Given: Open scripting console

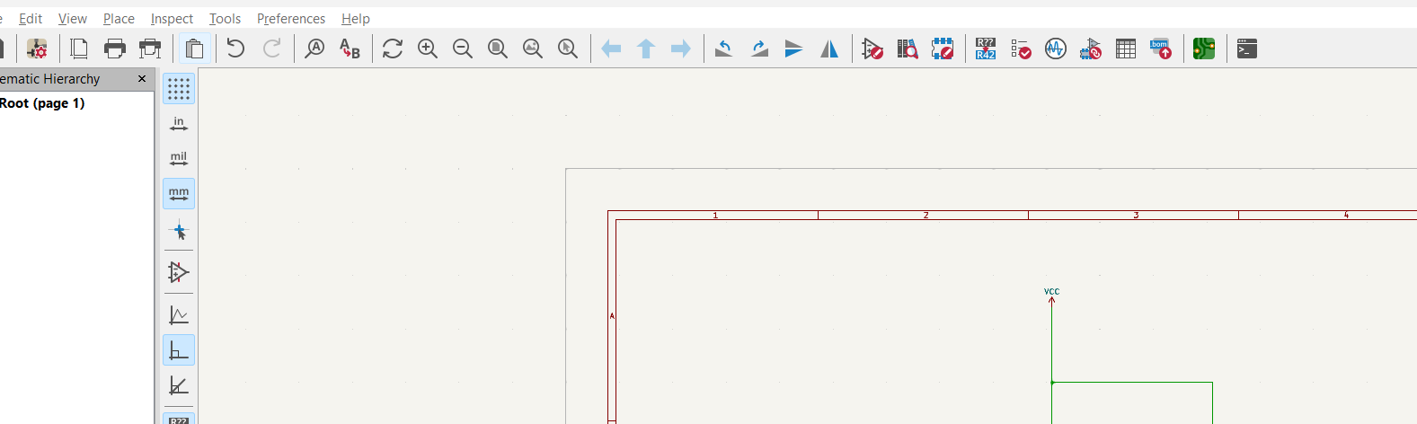Looking at the screenshot, I should click(x=1247, y=49).
